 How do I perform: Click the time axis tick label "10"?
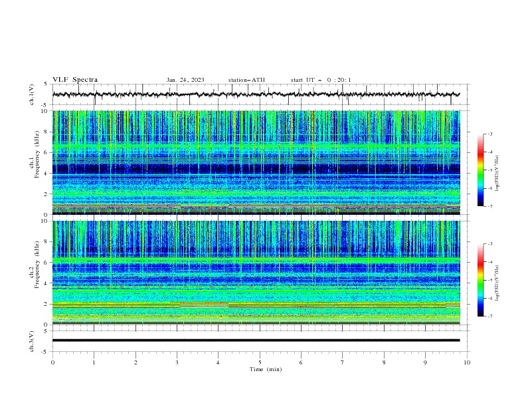[467, 362]
